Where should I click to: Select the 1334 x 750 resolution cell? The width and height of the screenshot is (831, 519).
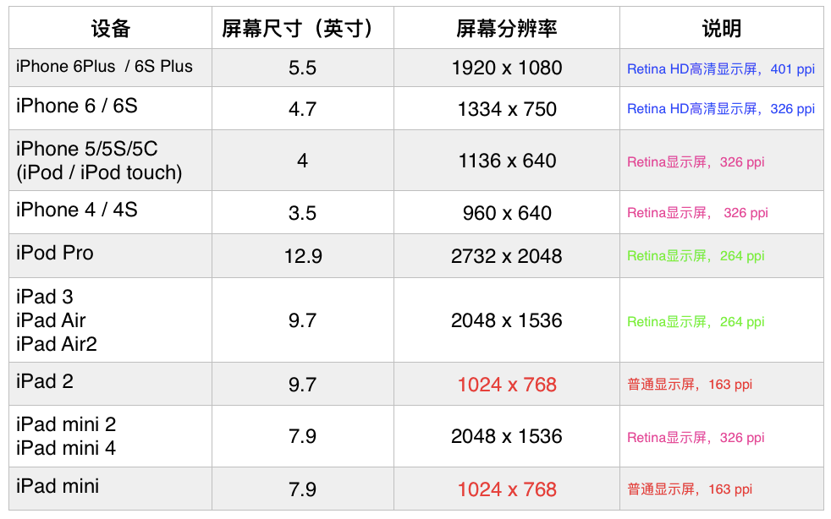tap(506, 109)
